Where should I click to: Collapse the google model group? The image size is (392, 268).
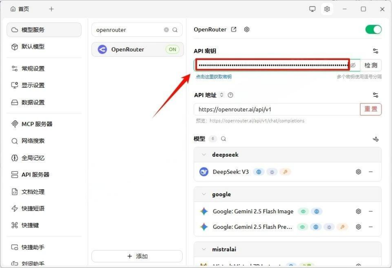coord(204,194)
